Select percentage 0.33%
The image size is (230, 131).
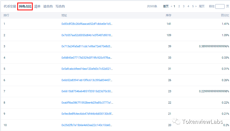(225, 58)
